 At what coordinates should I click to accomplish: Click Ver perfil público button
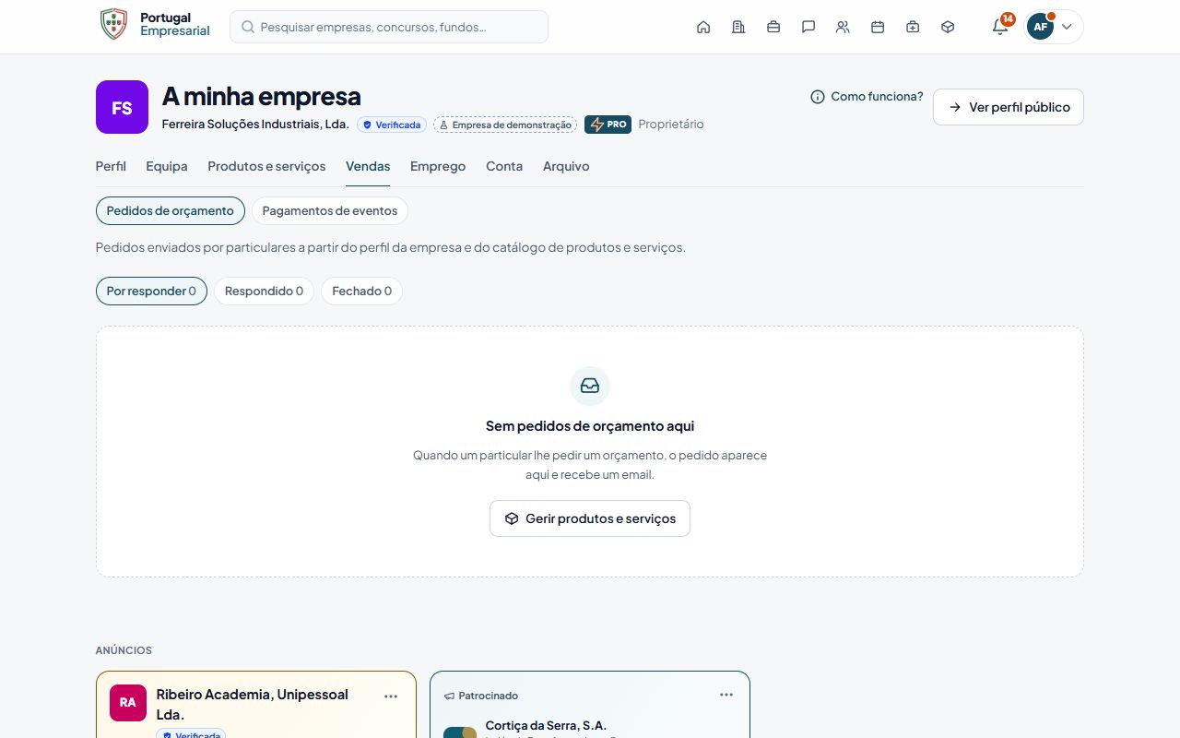click(x=1009, y=107)
